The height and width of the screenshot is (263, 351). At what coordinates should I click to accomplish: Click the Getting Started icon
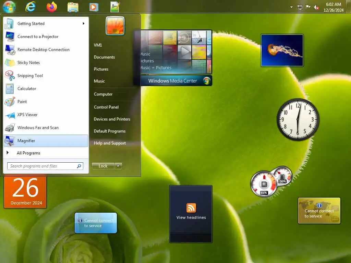click(9, 24)
